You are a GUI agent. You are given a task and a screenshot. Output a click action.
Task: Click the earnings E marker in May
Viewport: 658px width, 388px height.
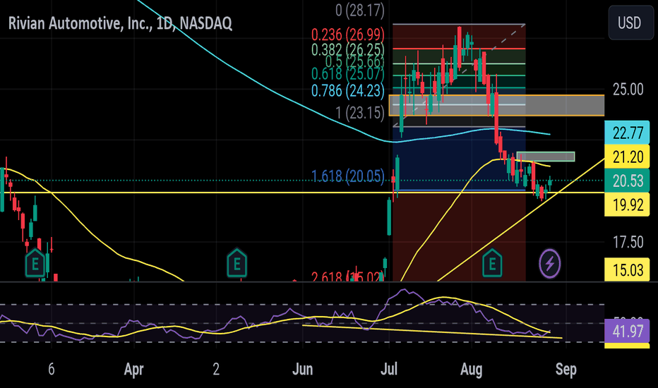tap(237, 263)
